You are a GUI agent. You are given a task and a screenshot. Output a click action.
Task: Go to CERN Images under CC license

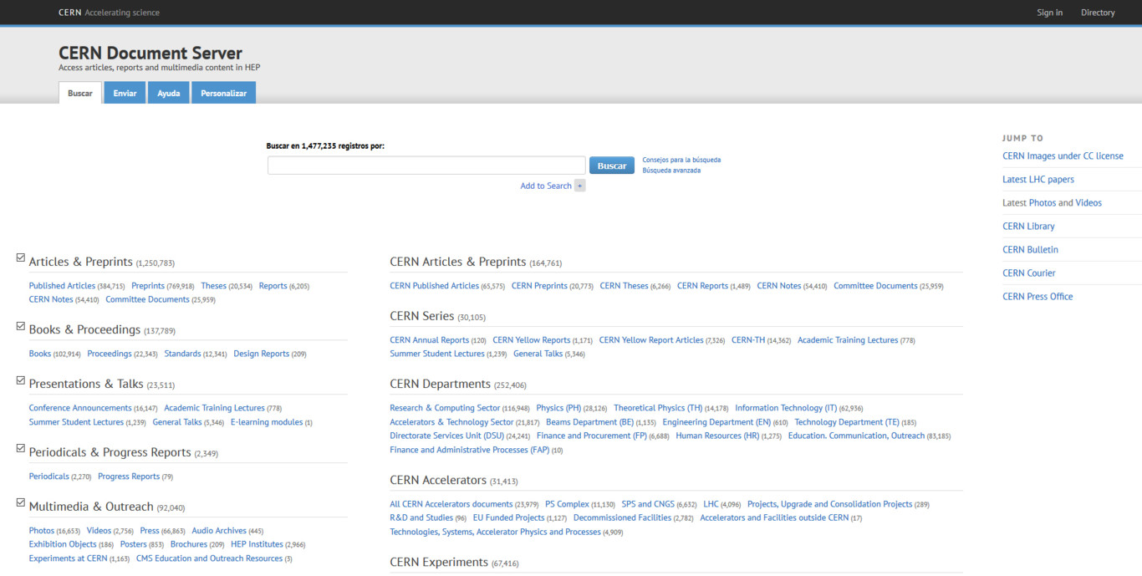1063,156
